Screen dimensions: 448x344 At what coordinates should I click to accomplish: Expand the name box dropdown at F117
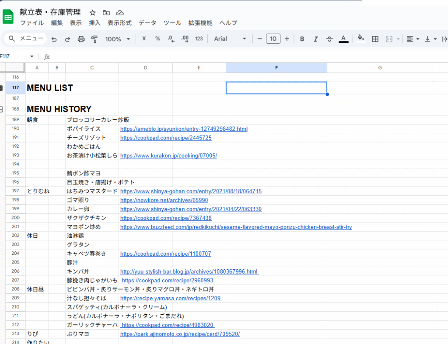tap(31, 56)
